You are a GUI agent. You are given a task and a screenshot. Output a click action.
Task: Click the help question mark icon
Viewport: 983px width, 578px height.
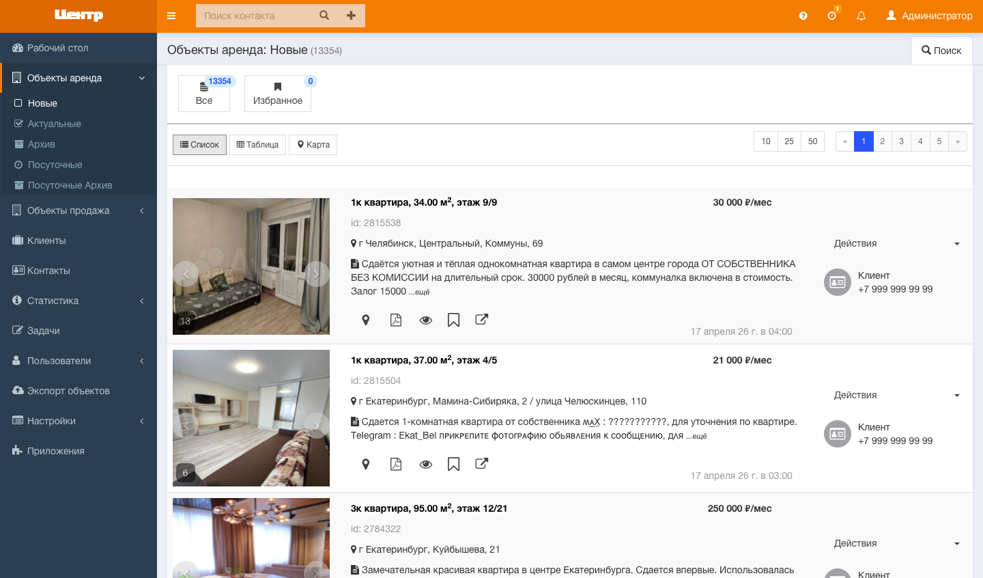click(x=803, y=16)
